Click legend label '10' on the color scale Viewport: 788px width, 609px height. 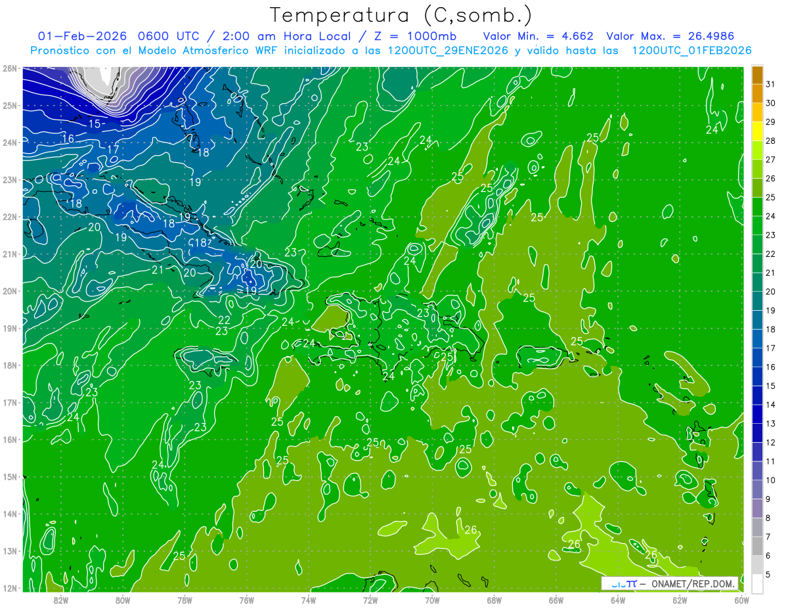pyautogui.click(x=771, y=480)
